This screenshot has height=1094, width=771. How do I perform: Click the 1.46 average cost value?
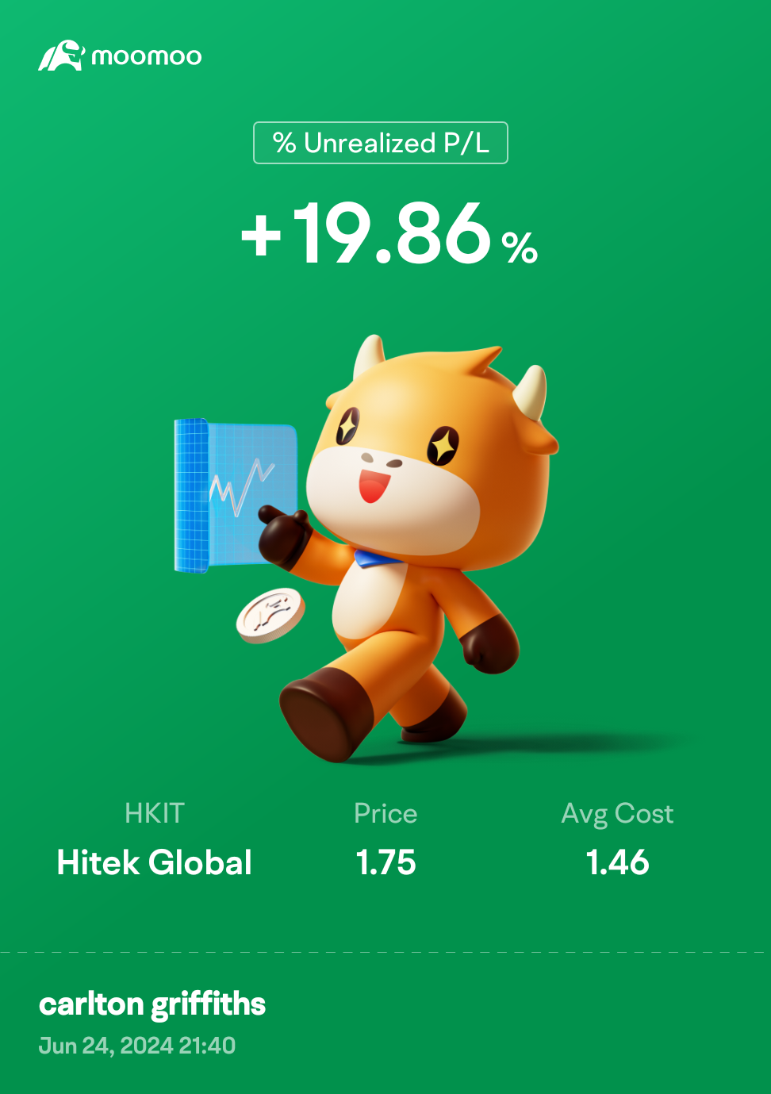[x=617, y=862]
